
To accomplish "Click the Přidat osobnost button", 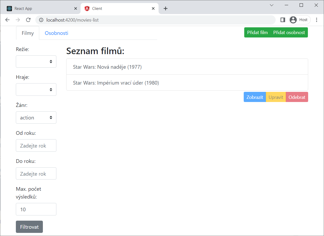I will coord(289,32).
